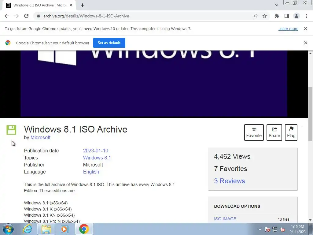Screen dimensions: 313x235
Task: View site information padlock icon
Action: click(39, 16)
